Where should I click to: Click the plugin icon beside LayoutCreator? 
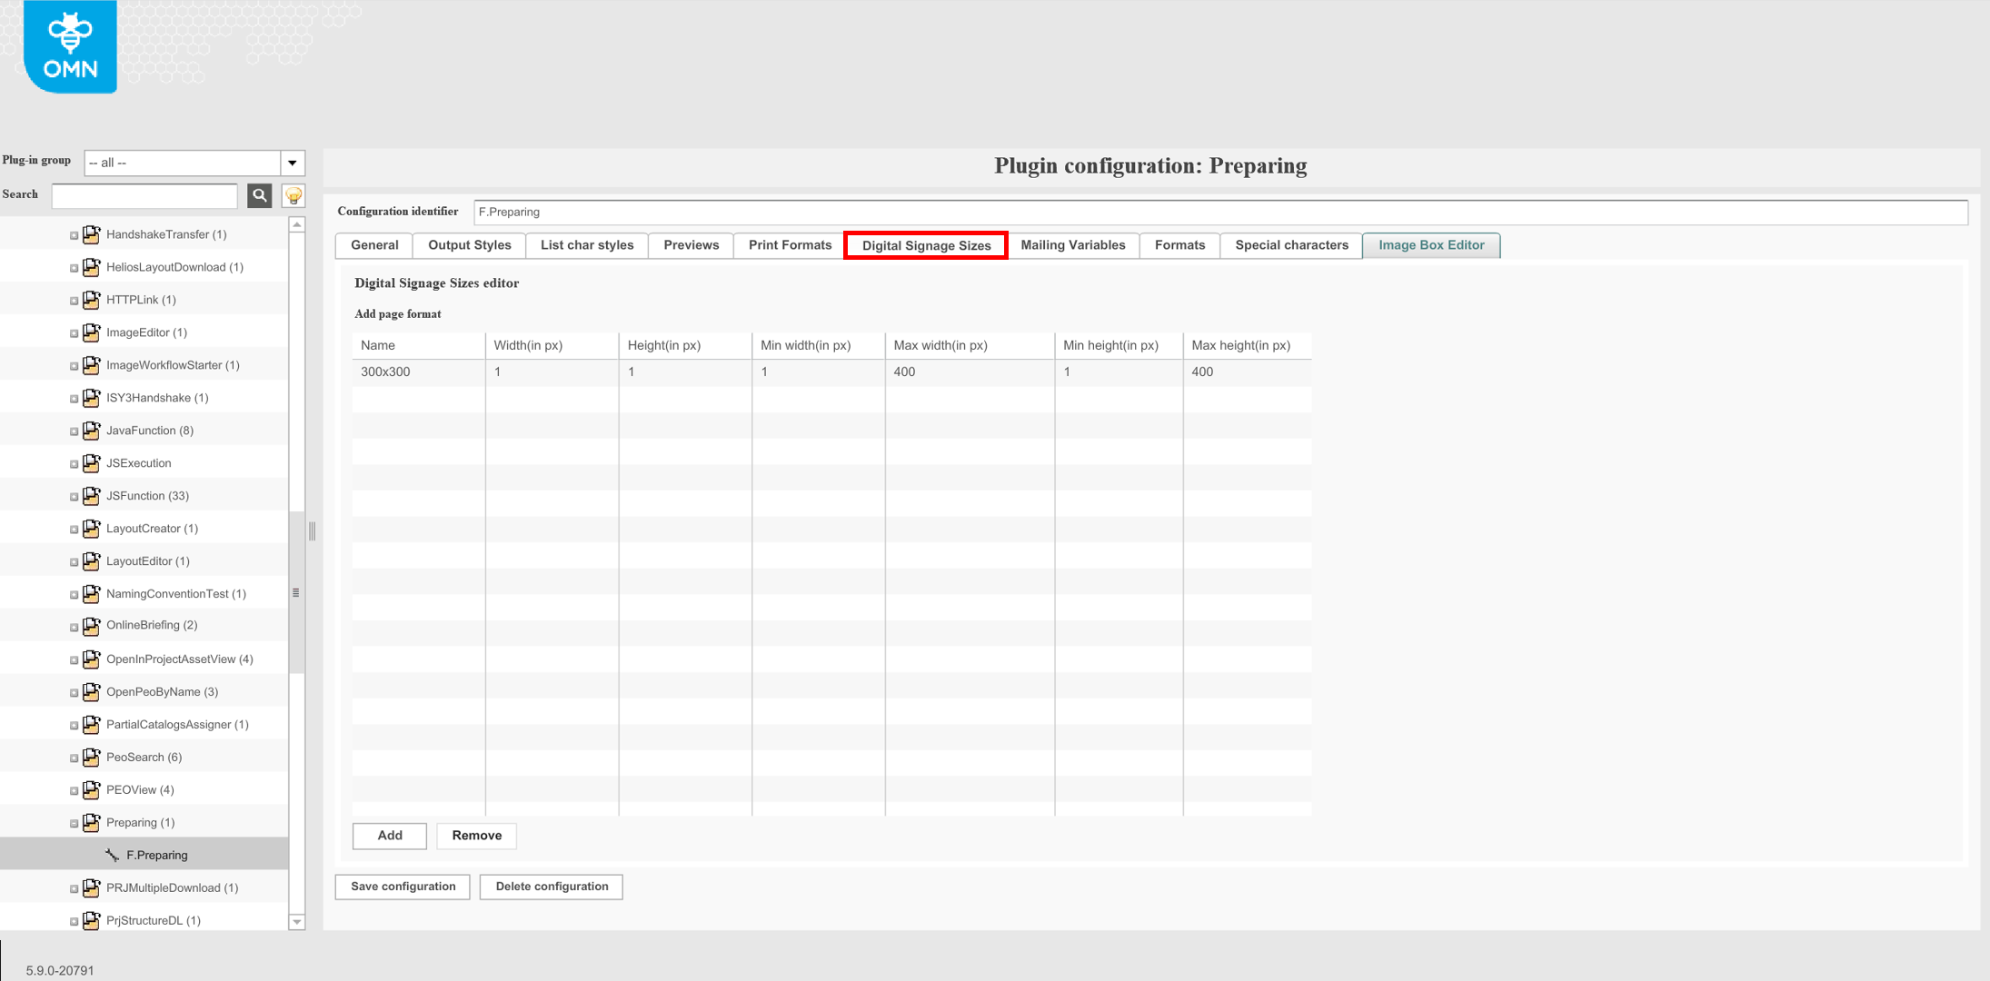[x=91, y=528]
